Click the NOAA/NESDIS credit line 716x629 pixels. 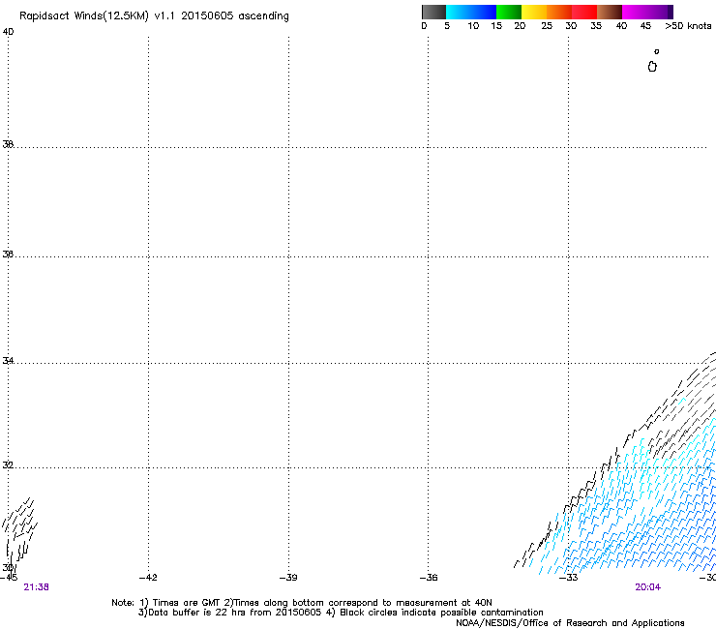tap(570, 623)
